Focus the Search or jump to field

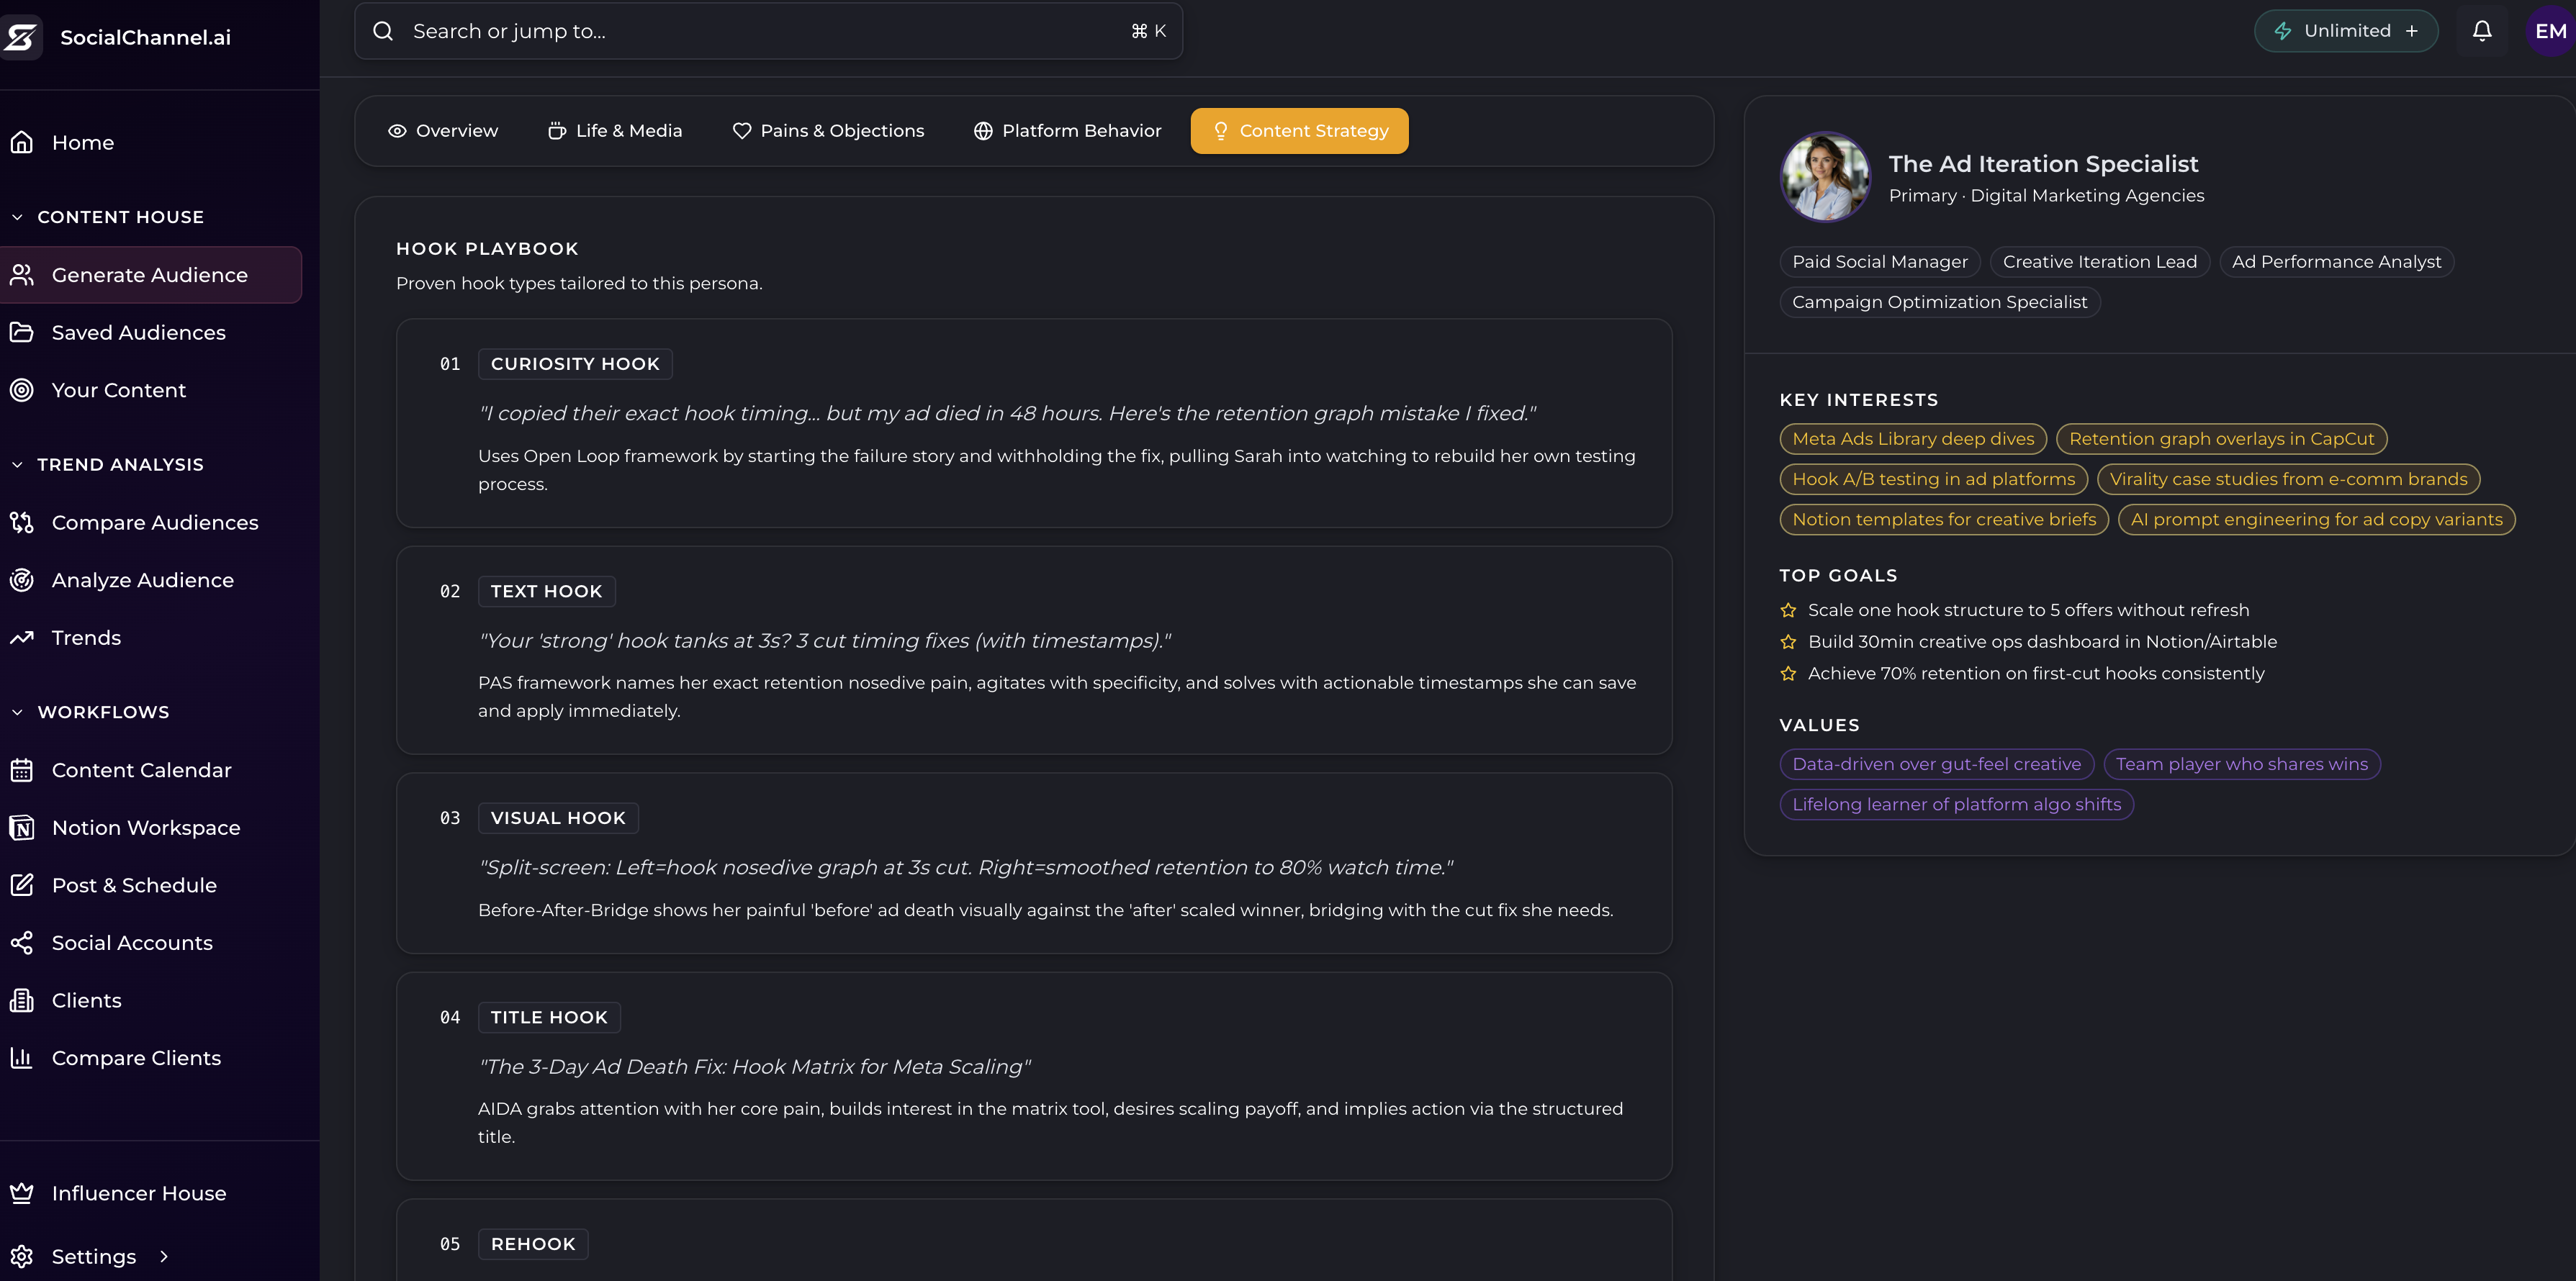pos(768,31)
